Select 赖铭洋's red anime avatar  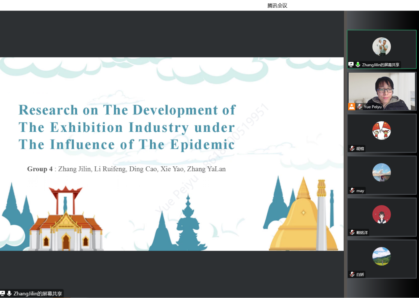tap(381, 214)
